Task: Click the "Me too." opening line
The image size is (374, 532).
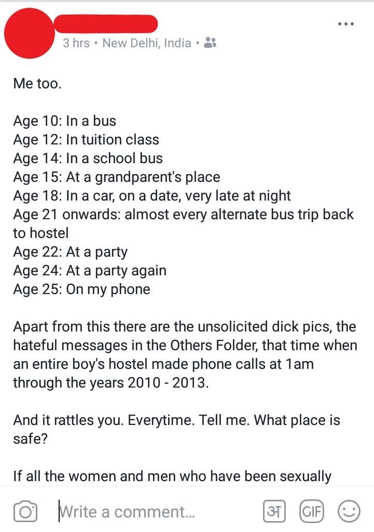Action: (x=37, y=84)
